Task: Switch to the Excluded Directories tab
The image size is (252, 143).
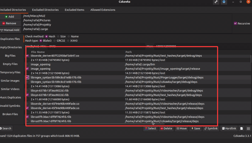Action: click(x=45, y=10)
